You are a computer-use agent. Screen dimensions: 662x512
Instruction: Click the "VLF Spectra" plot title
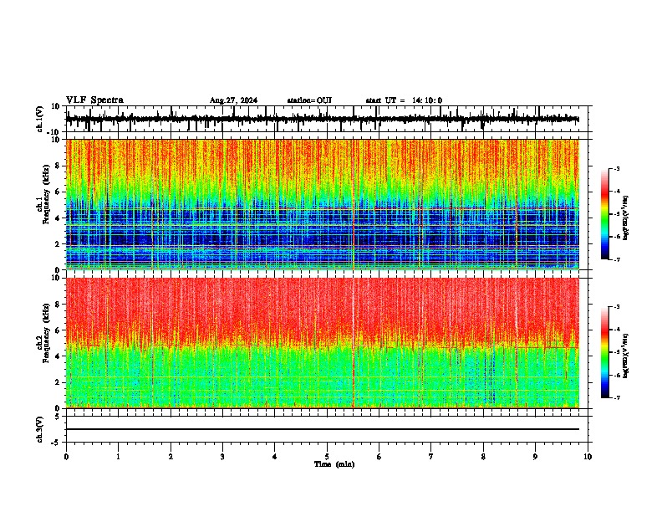pyautogui.click(x=94, y=100)
